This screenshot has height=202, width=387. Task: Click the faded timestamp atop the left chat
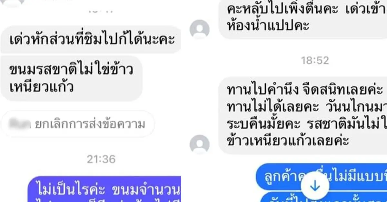point(101,11)
